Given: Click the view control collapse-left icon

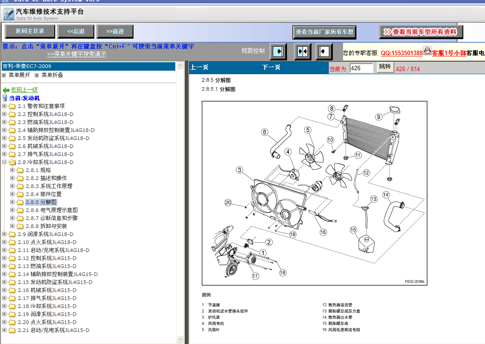Looking at the screenshot, I should click(324, 51).
